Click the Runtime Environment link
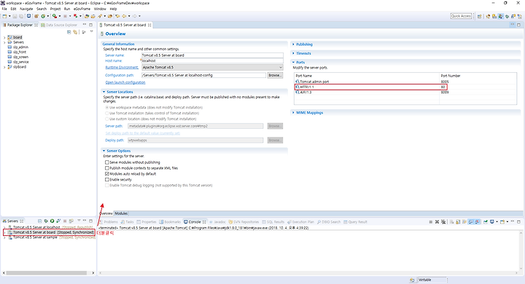Screen dimensions: 525x284 click(122, 67)
